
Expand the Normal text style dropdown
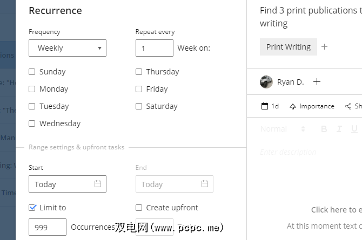[x=283, y=129]
